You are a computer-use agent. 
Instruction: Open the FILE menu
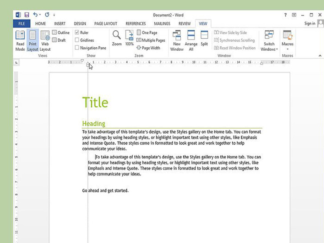[x=21, y=24]
